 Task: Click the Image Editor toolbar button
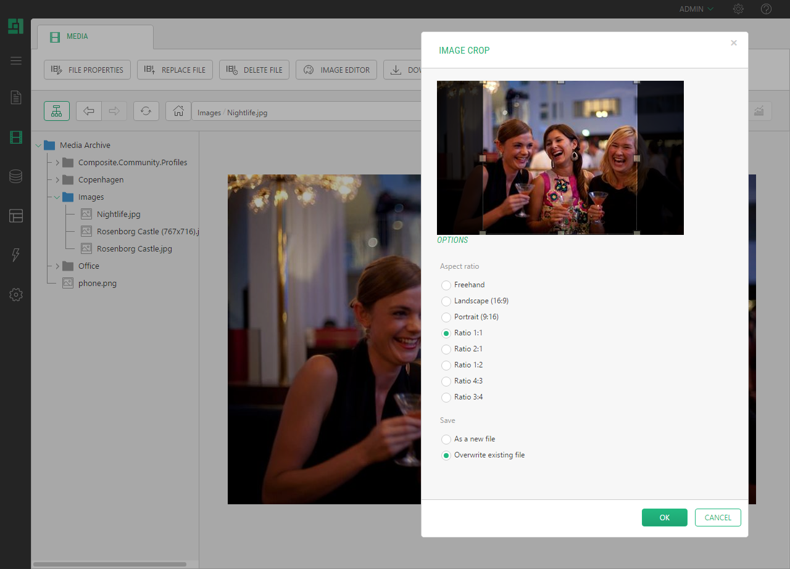336,70
